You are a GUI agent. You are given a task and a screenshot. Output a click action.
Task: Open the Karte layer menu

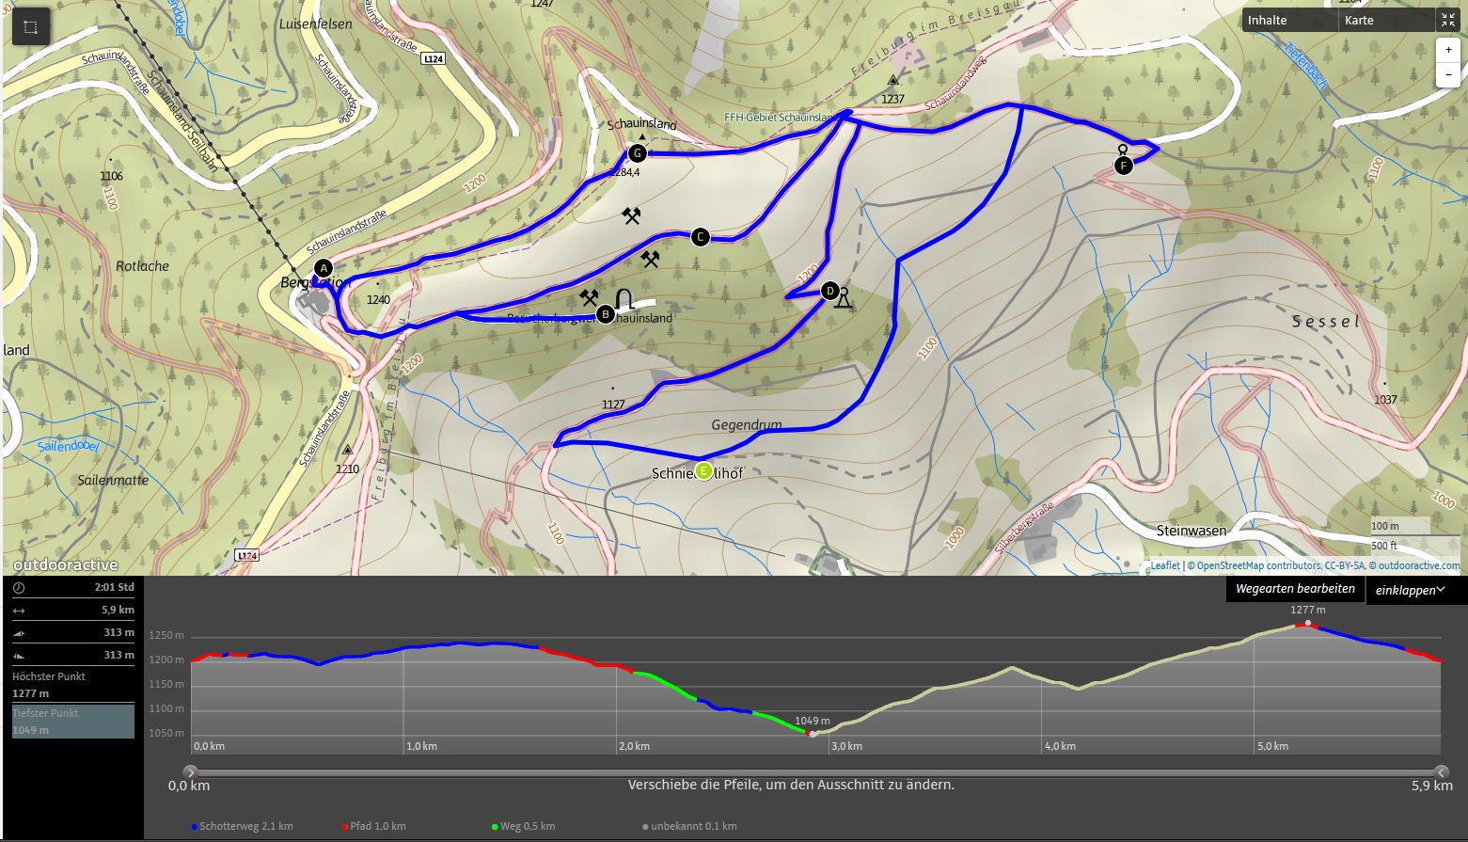tap(1385, 20)
